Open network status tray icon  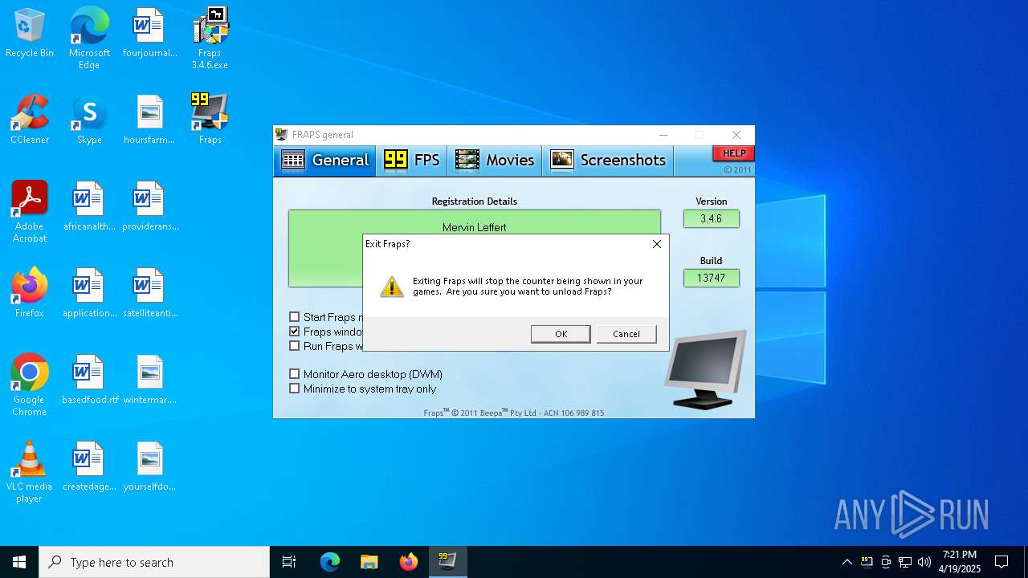pos(905,562)
